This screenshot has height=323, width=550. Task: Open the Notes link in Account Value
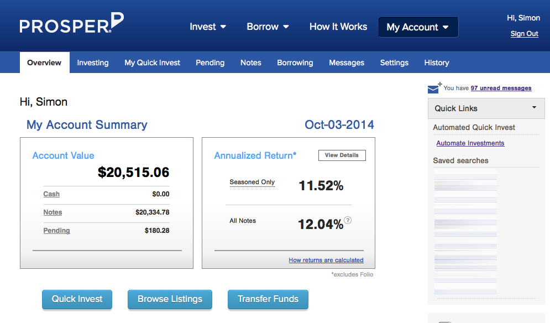click(53, 212)
